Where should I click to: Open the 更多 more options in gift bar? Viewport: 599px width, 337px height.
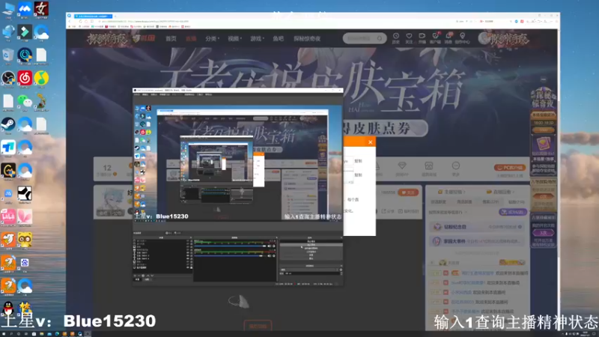point(455,168)
